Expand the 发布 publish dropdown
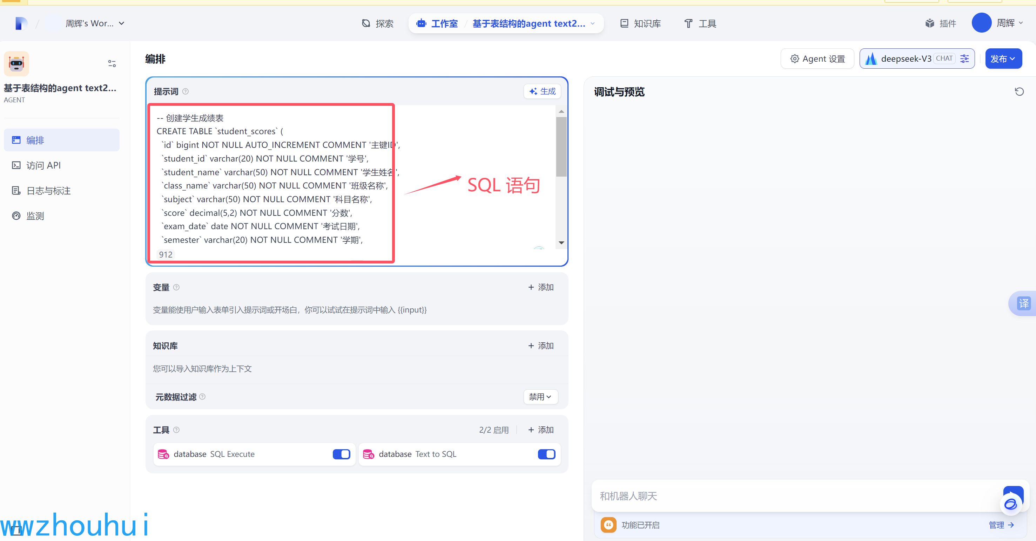Screen dimensions: 1036x541 (1003, 59)
